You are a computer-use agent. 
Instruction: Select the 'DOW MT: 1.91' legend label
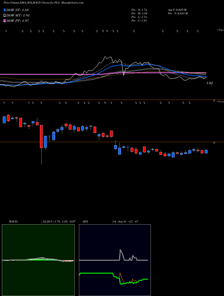click(18, 16)
